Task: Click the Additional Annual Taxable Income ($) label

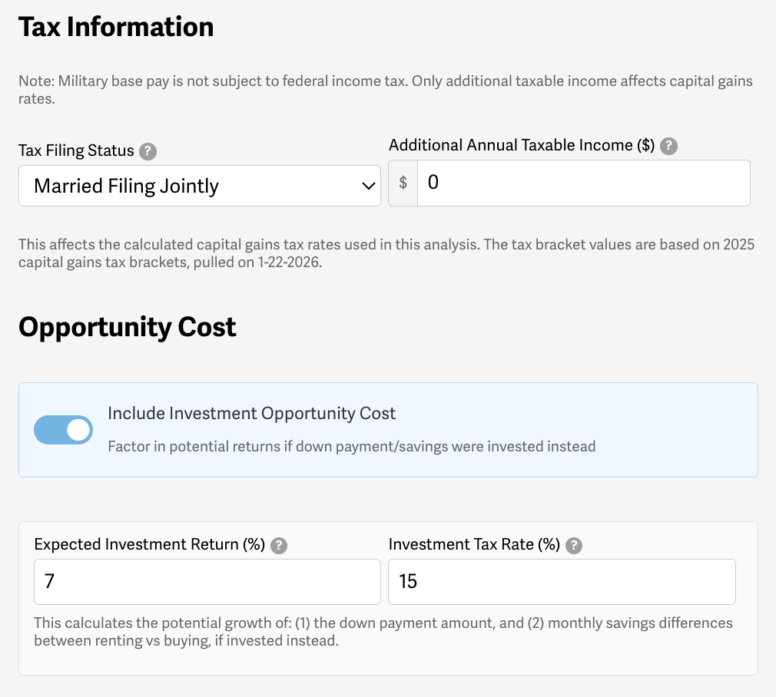Action: point(522,146)
